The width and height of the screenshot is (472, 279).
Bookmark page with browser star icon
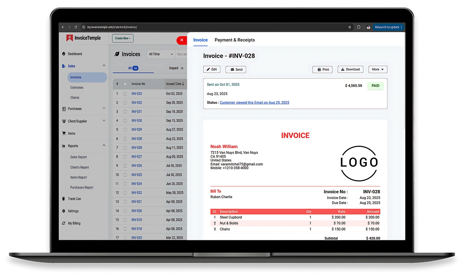click(x=350, y=27)
